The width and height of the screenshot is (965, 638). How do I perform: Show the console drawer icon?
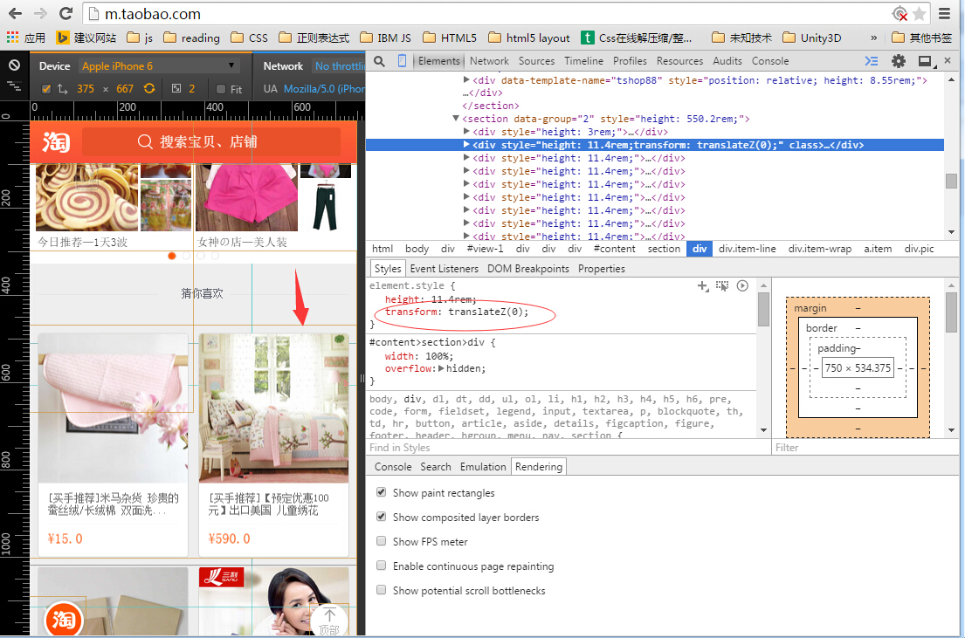[872, 61]
